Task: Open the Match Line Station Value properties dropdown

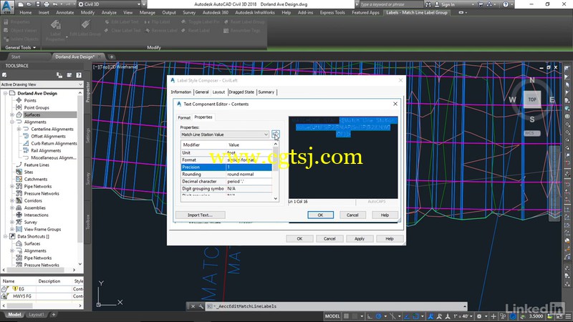Action: click(266, 135)
